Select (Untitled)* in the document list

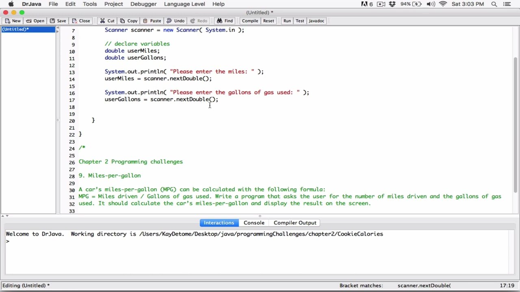(28, 29)
